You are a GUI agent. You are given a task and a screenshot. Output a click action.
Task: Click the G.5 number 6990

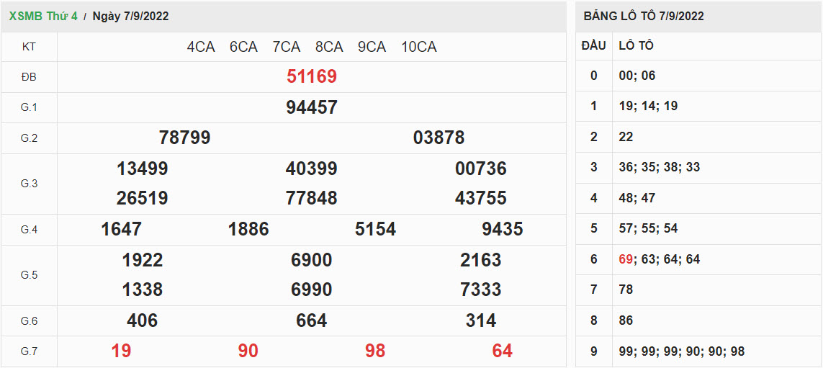click(311, 290)
